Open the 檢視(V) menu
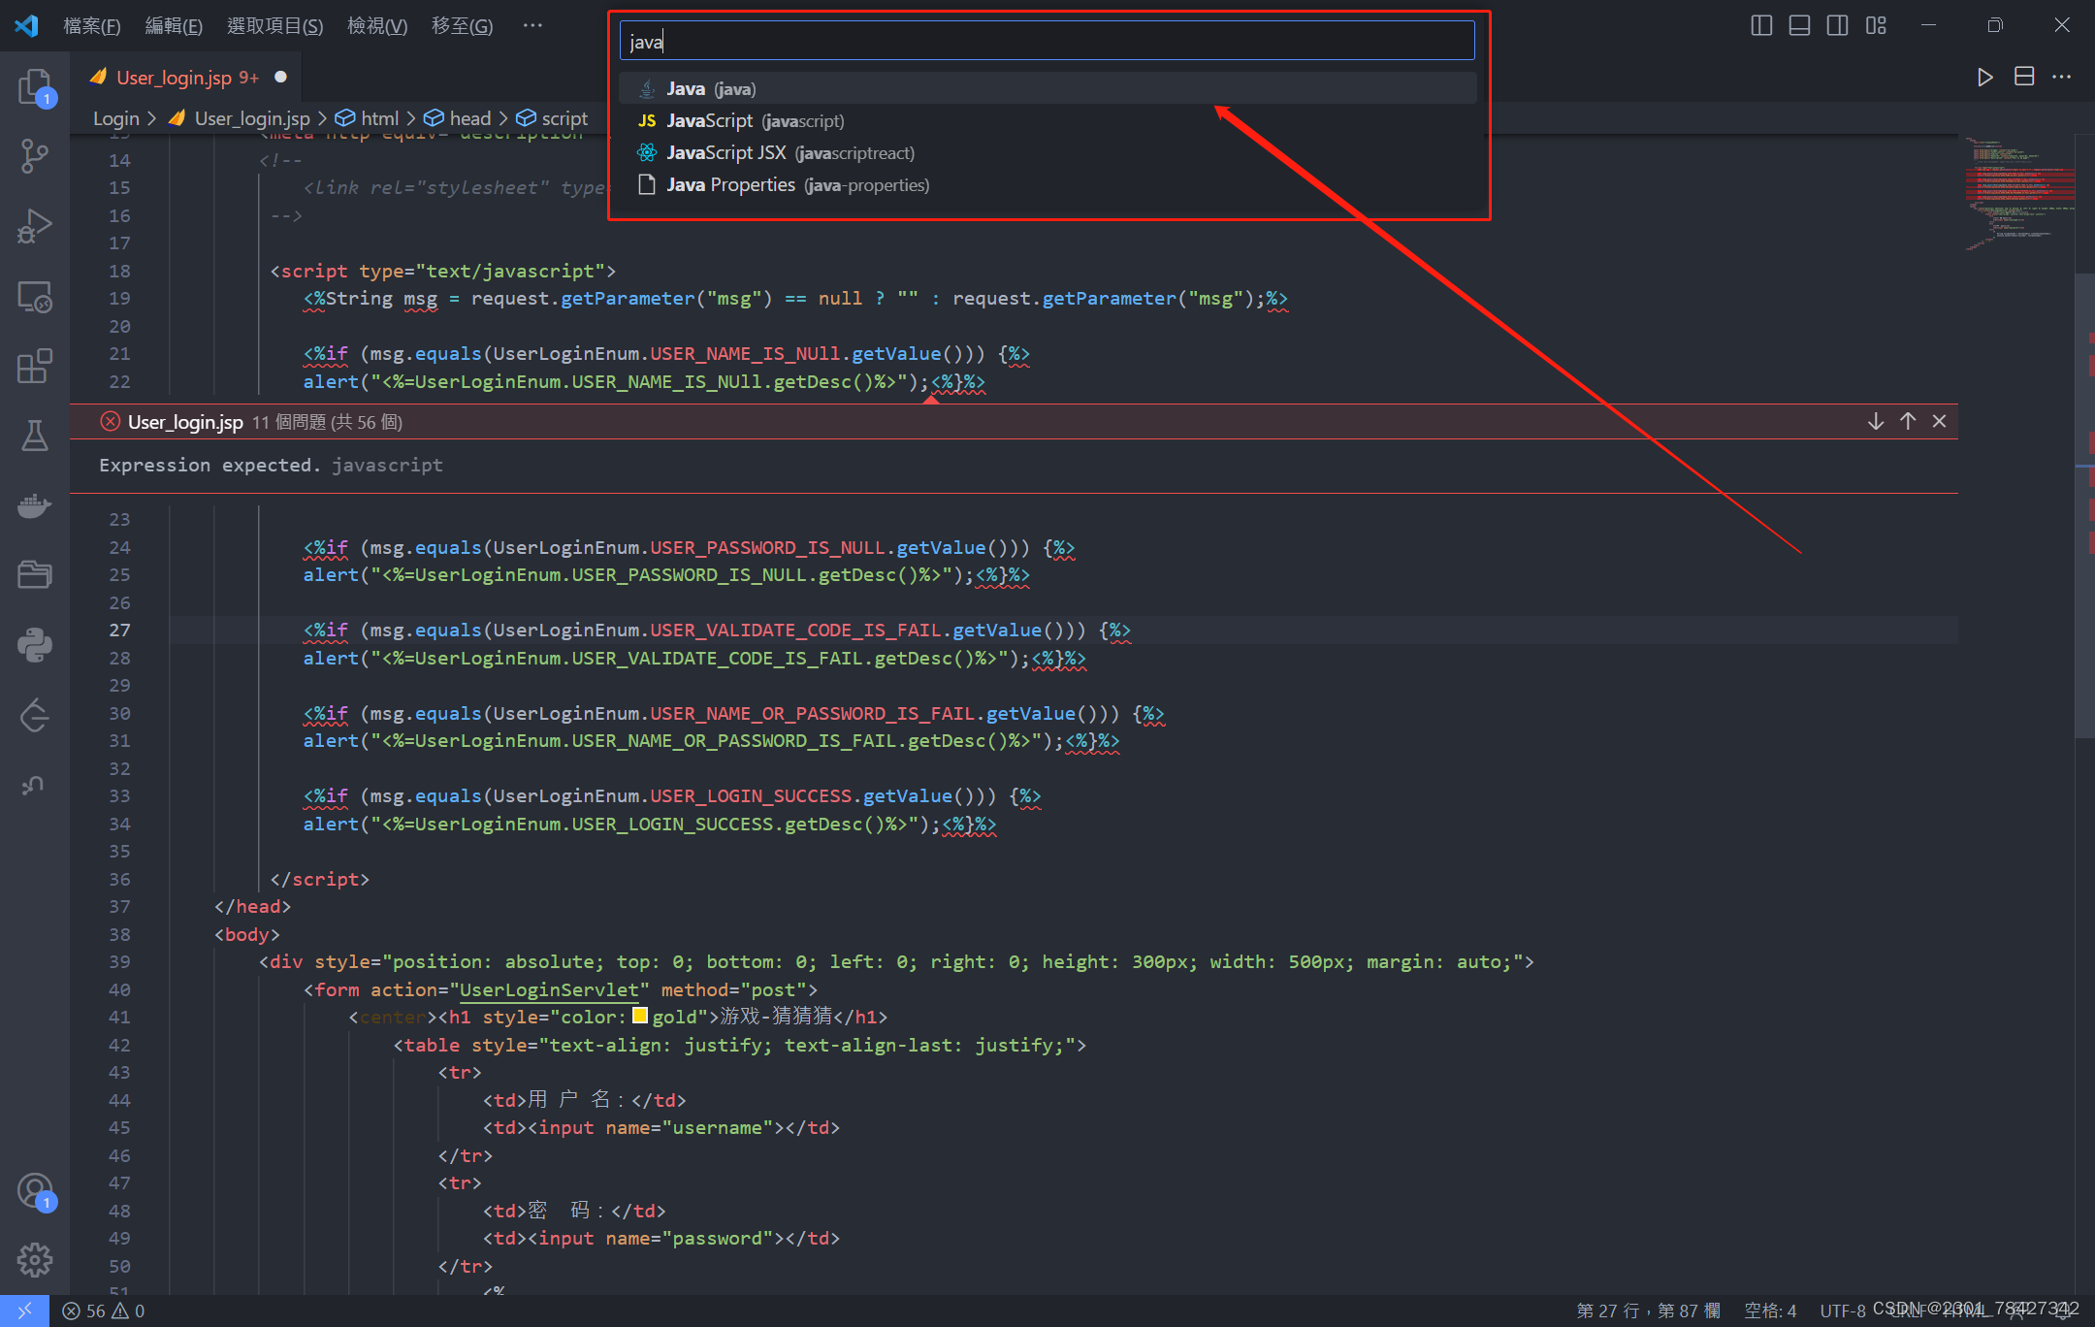The width and height of the screenshot is (2095, 1327). pos(376,25)
